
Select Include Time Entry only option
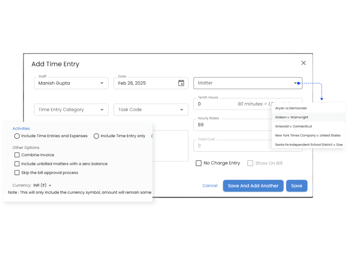(x=97, y=136)
